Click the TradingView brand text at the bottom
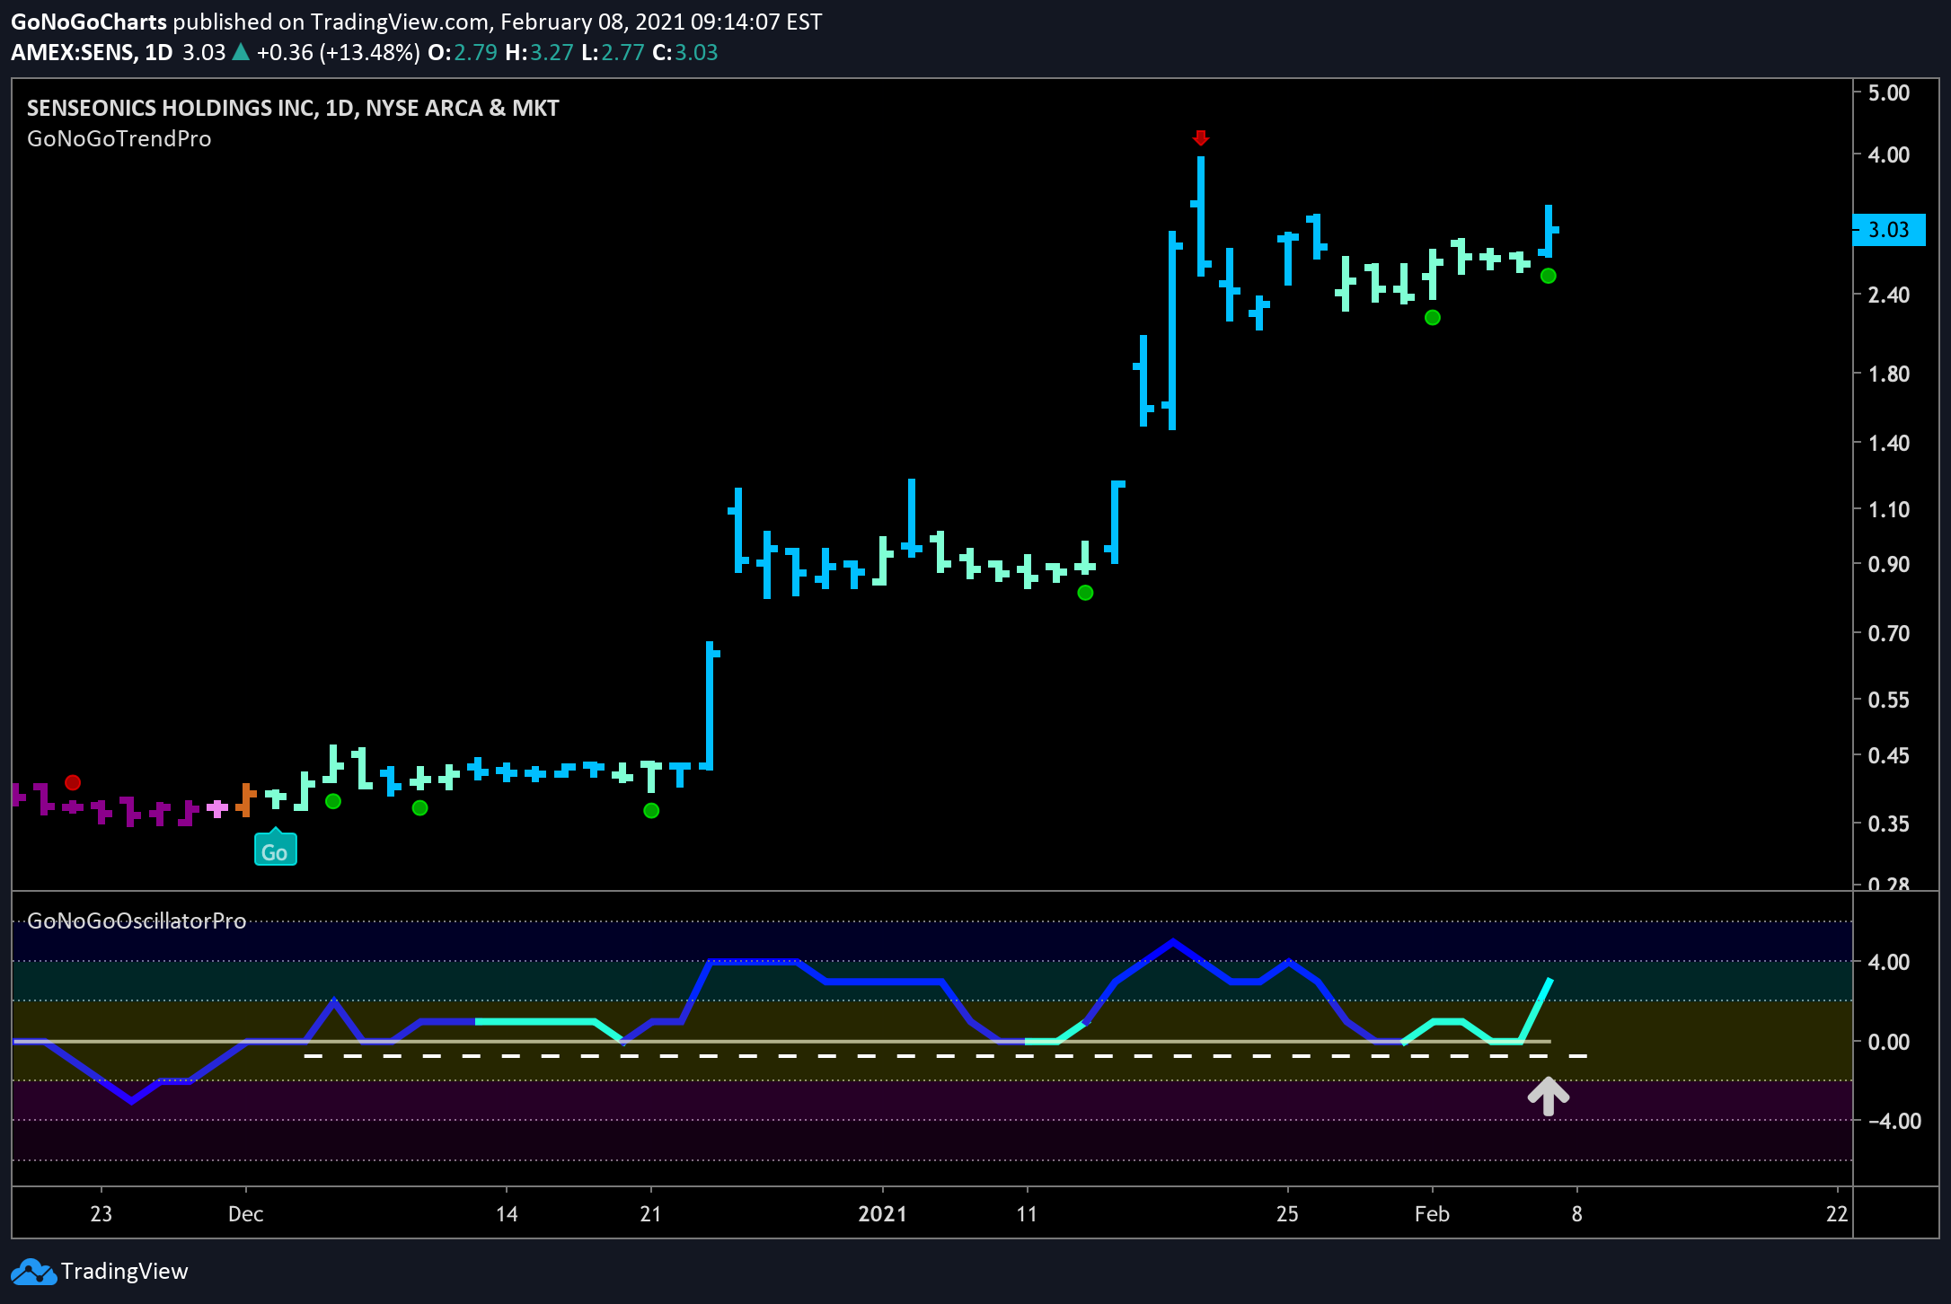Viewport: 1951px width, 1304px height. (x=125, y=1272)
